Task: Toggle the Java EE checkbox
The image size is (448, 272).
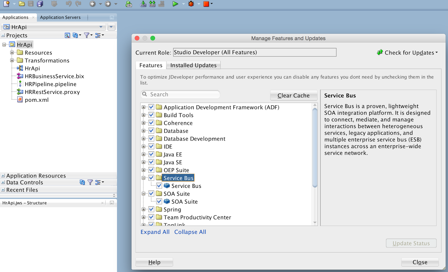Action: click(x=151, y=154)
